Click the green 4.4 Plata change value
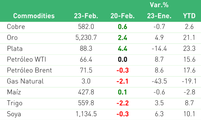This screenshot has height=120, width=201. (122, 48)
